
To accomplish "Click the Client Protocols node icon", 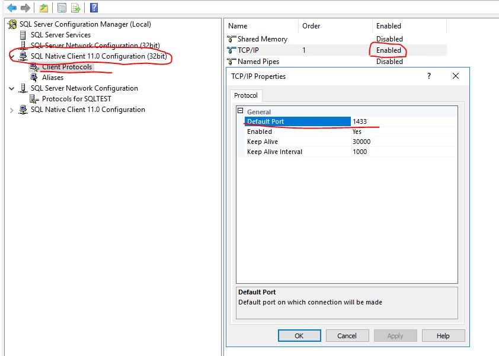I will (34, 67).
